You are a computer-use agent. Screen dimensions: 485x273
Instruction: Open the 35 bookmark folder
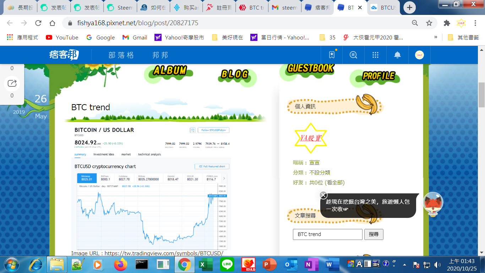pos(327,37)
